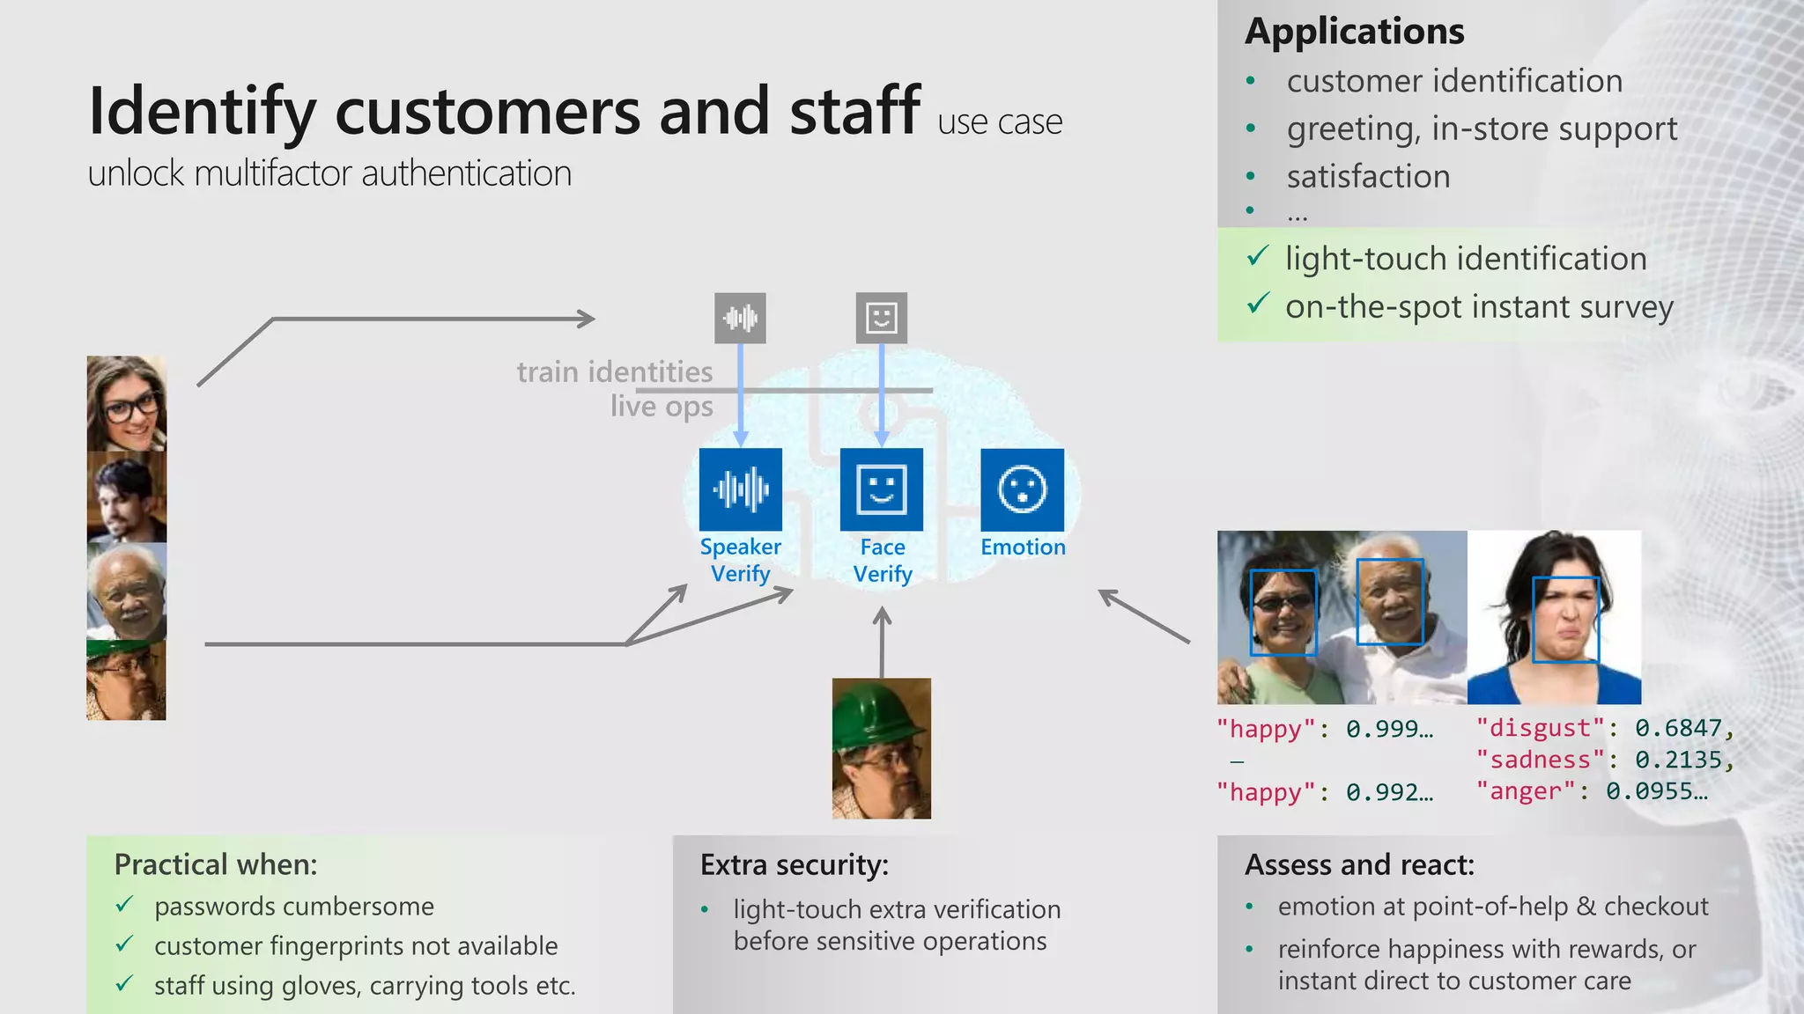Click the Applications heading
The image size is (1804, 1014).
(x=1354, y=32)
